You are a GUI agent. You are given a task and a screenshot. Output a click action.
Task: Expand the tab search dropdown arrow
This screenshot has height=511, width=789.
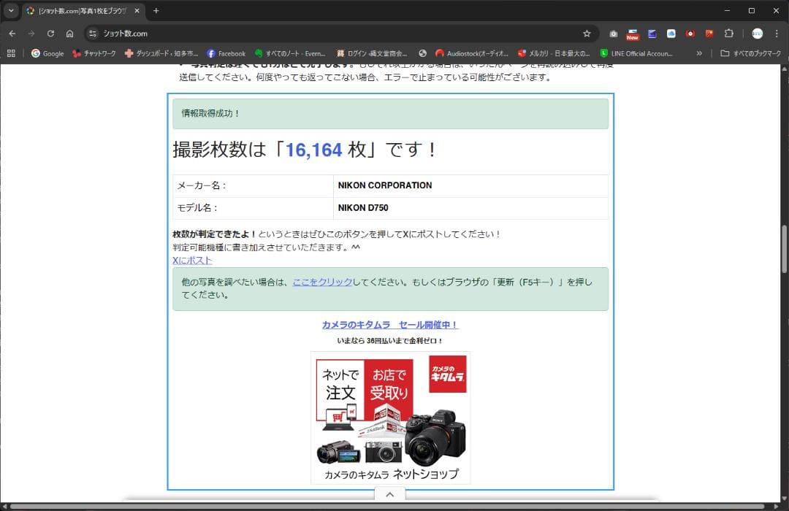tap(11, 11)
